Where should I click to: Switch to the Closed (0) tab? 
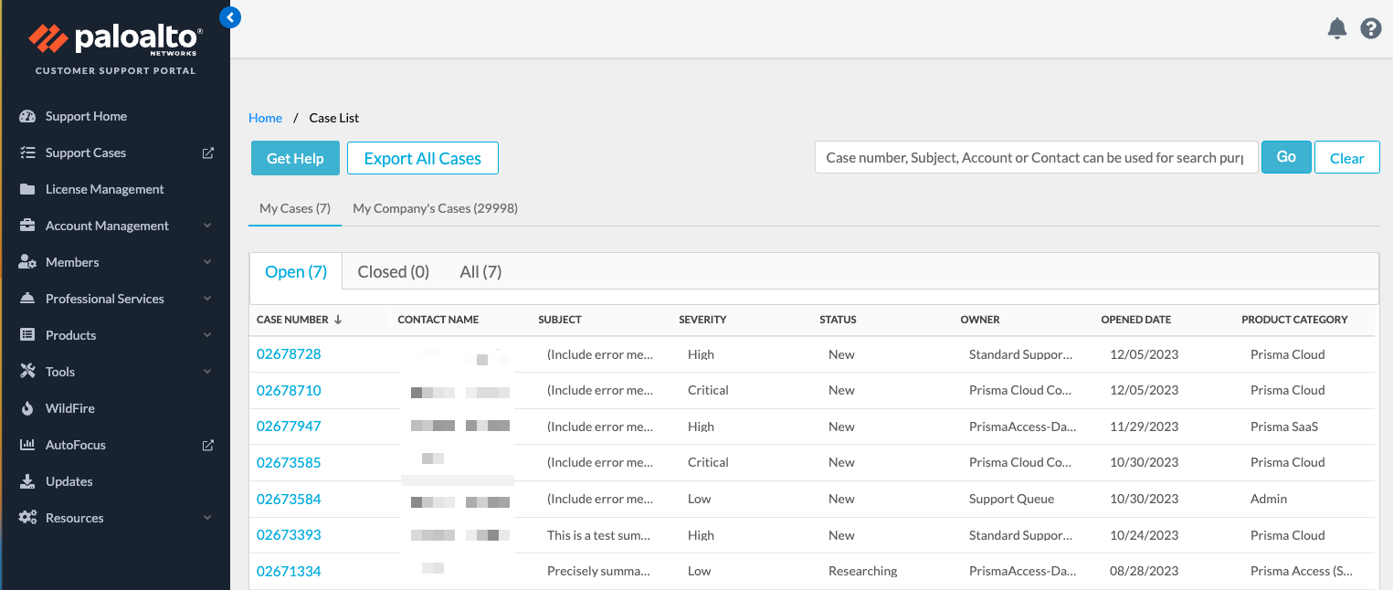point(393,271)
